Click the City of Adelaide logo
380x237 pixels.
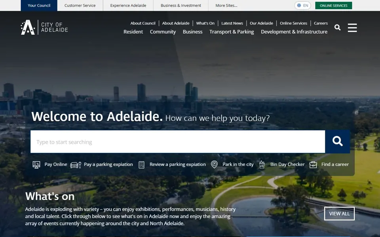click(44, 27)
